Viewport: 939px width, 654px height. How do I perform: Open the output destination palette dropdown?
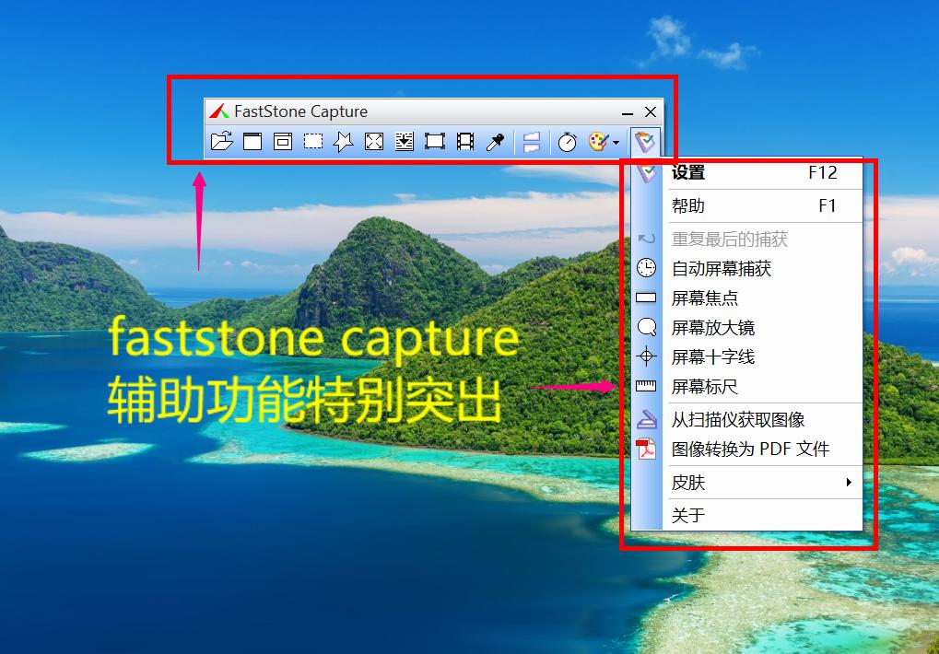coord(604,141)
